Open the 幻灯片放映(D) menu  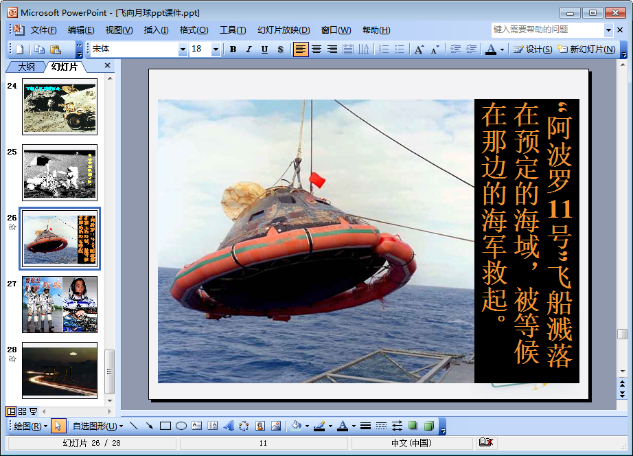pyautogui.click(x=284, y=30)
